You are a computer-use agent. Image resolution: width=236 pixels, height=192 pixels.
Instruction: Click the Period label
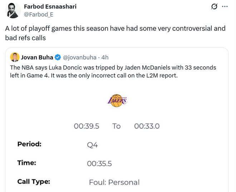pos(29,144)
